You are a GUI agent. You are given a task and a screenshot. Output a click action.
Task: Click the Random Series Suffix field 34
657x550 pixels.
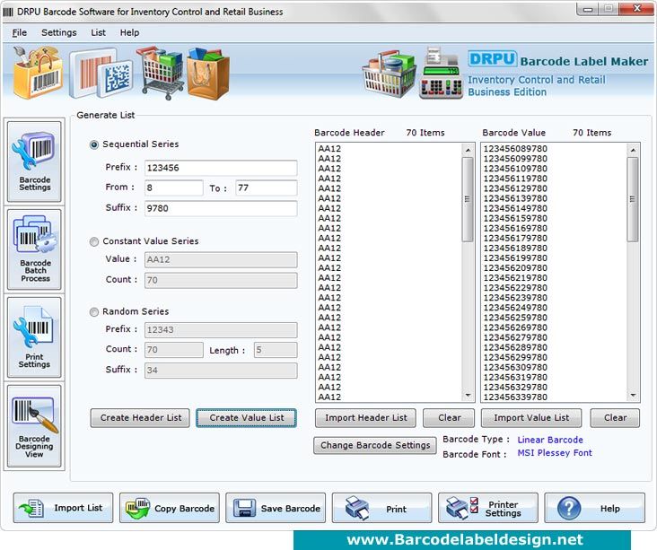[221, 371]
